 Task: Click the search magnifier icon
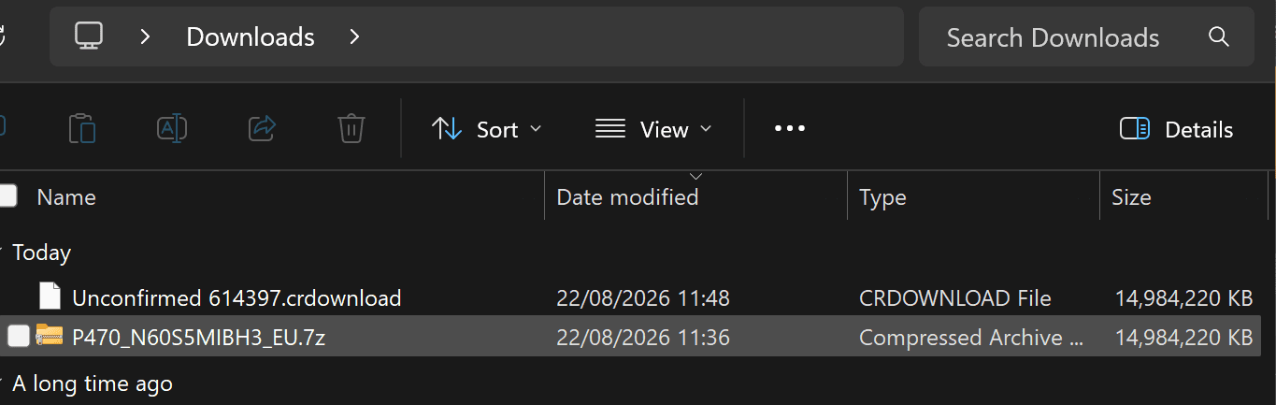click(x=1218, y=36)
